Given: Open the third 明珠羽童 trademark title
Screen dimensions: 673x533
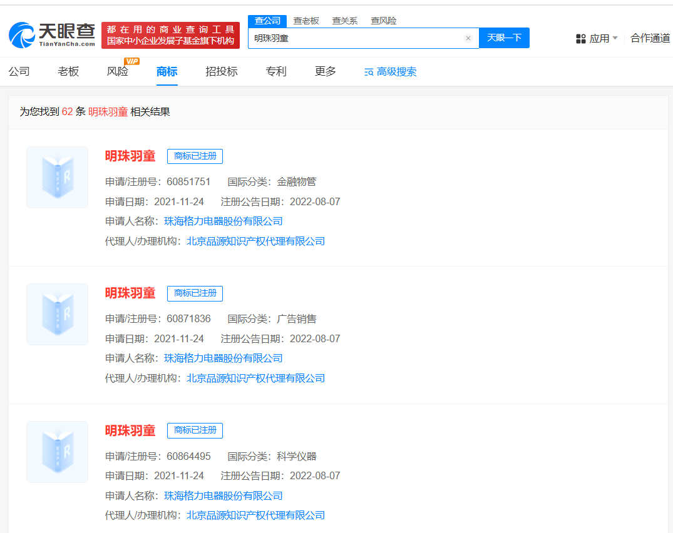Looking at the screenshot, I should [x=130, y=430].
